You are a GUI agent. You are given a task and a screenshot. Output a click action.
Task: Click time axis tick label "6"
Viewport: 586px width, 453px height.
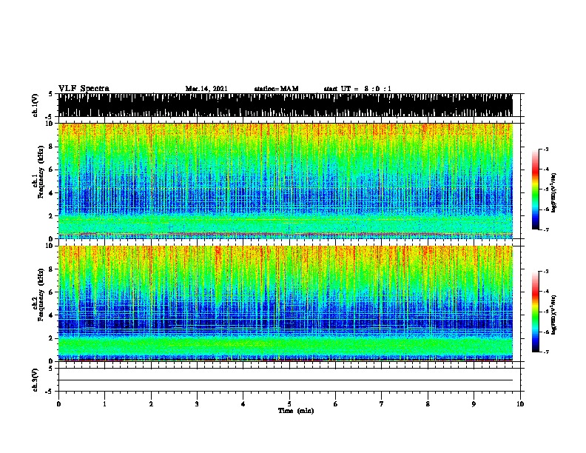(336, 404)
